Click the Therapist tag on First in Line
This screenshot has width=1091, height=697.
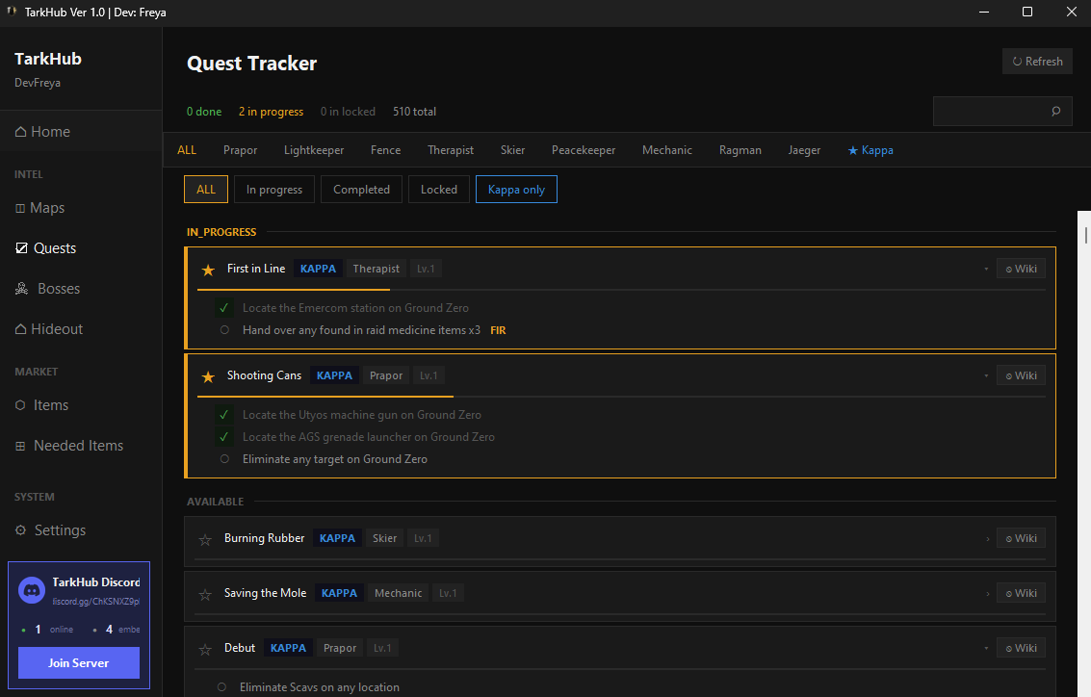(x=376, y=269)
